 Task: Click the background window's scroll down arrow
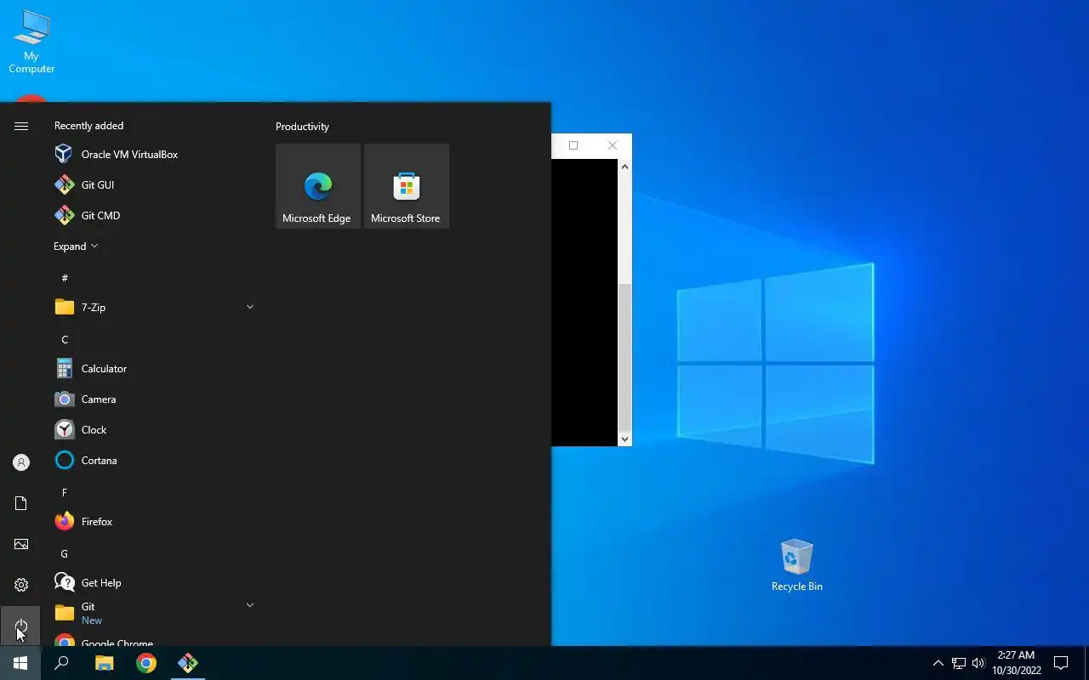click(624, 439)
